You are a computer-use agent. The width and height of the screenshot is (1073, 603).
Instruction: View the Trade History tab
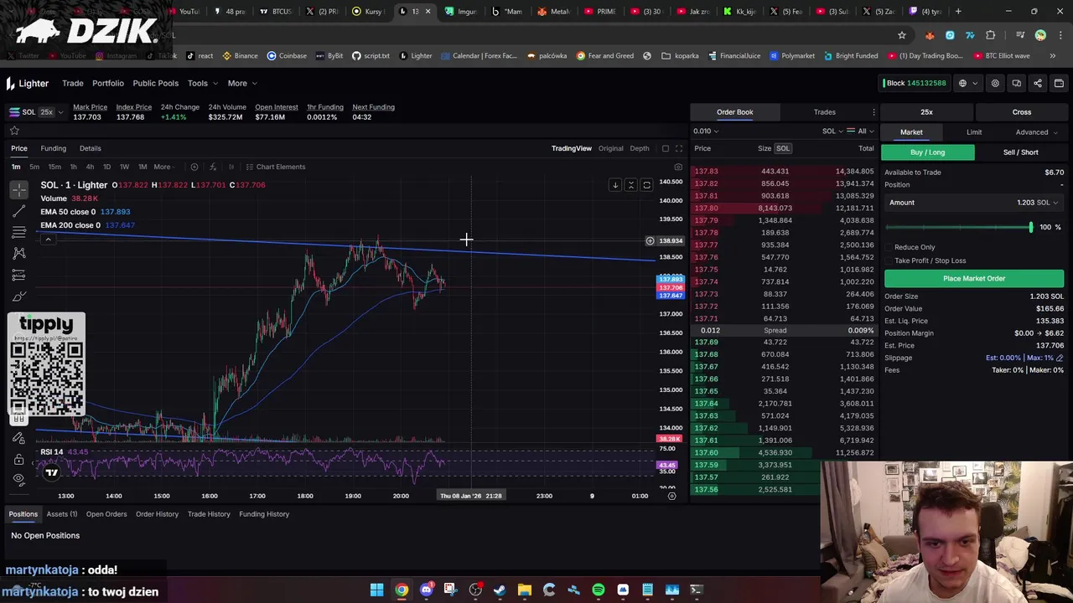[209, 514]
